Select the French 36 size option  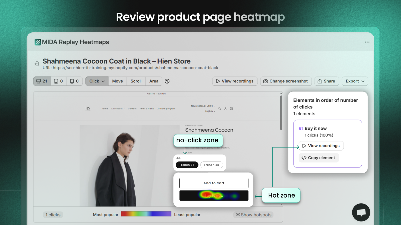click(187, 165)
